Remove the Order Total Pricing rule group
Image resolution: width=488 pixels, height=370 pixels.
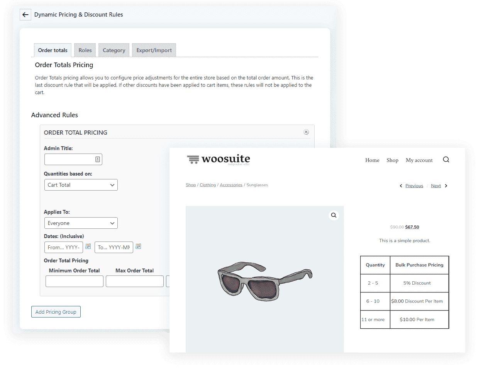[x=306, y=132]
